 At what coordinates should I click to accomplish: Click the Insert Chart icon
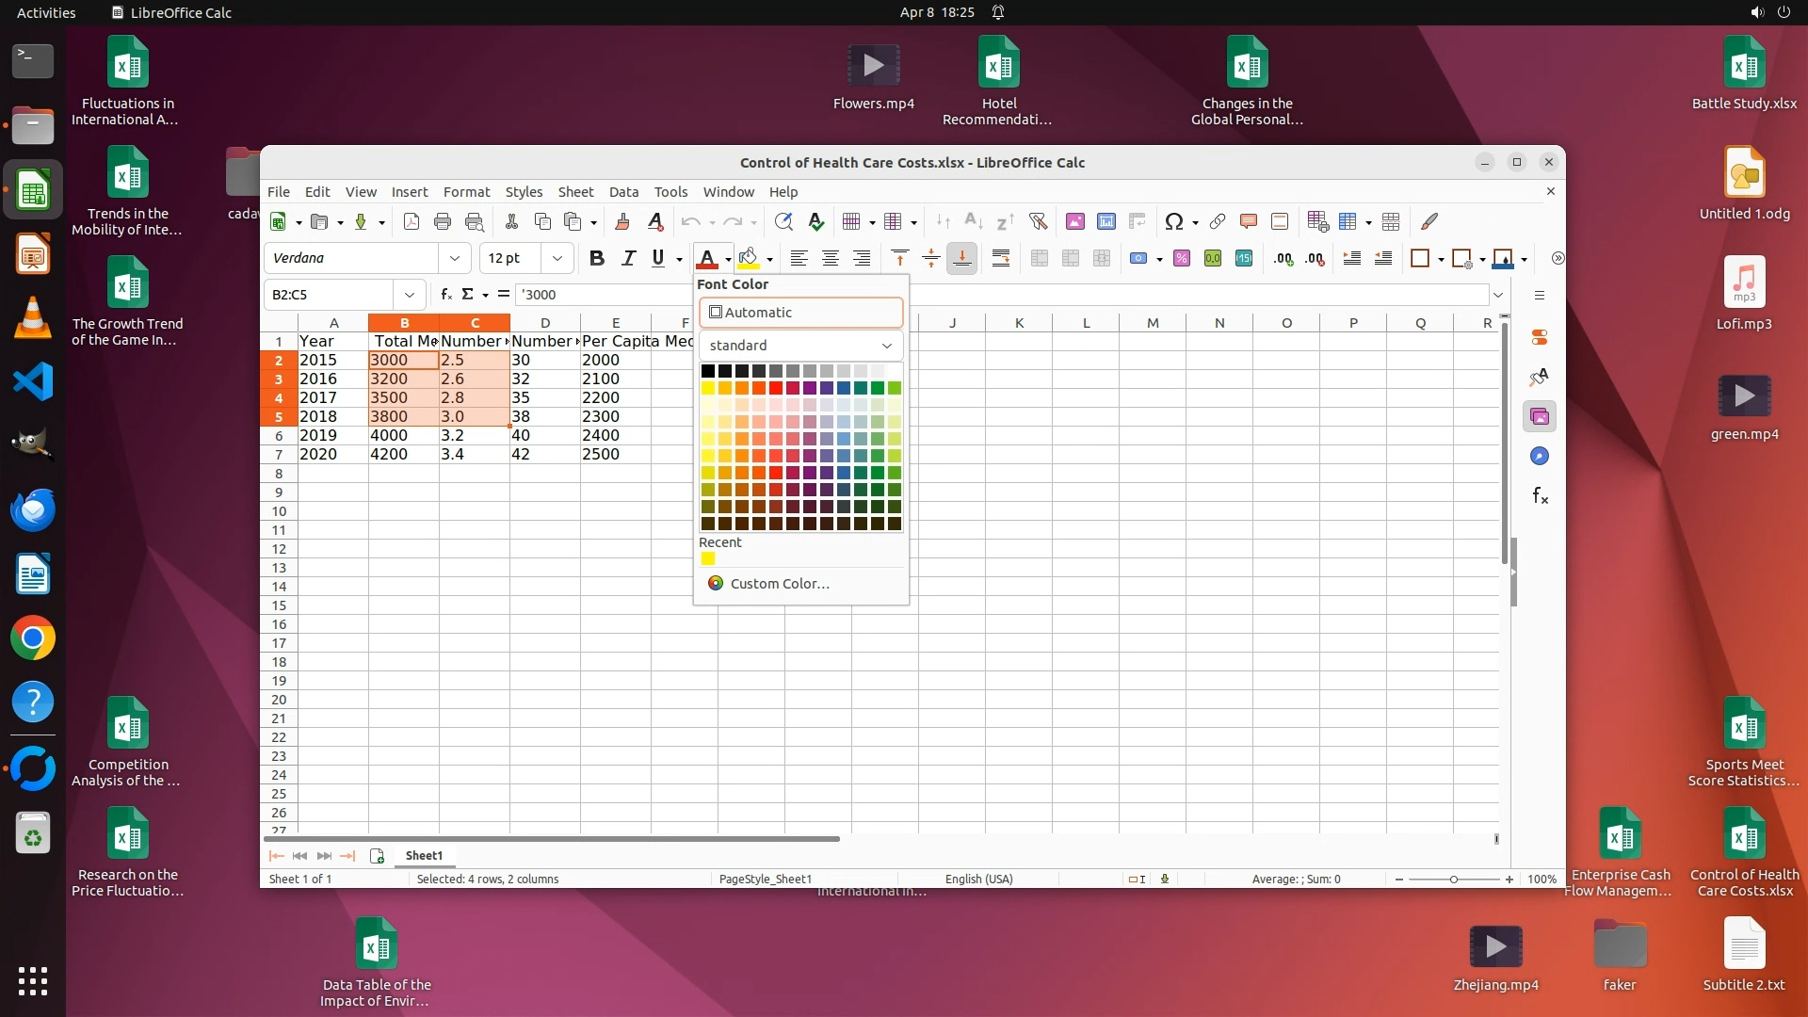1106,222
